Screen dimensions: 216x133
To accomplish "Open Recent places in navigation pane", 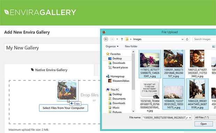I will (118, 67).
